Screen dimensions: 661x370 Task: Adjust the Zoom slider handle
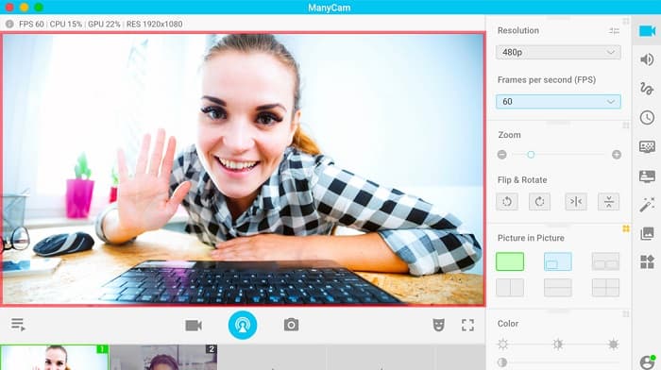coord(531,155)
